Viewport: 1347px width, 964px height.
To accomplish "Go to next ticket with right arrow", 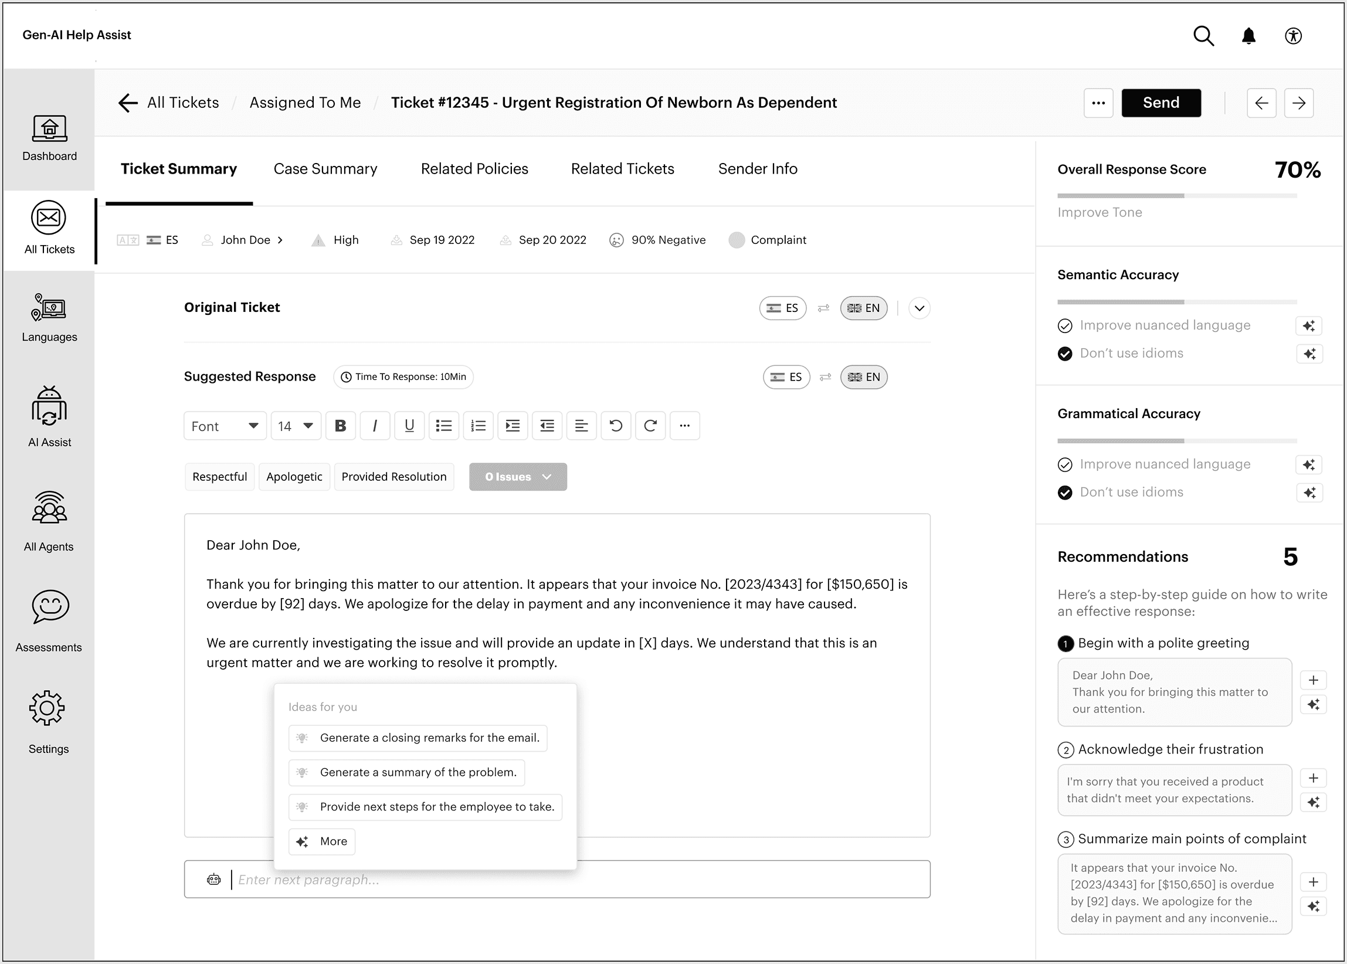I will click(1298, 103).
